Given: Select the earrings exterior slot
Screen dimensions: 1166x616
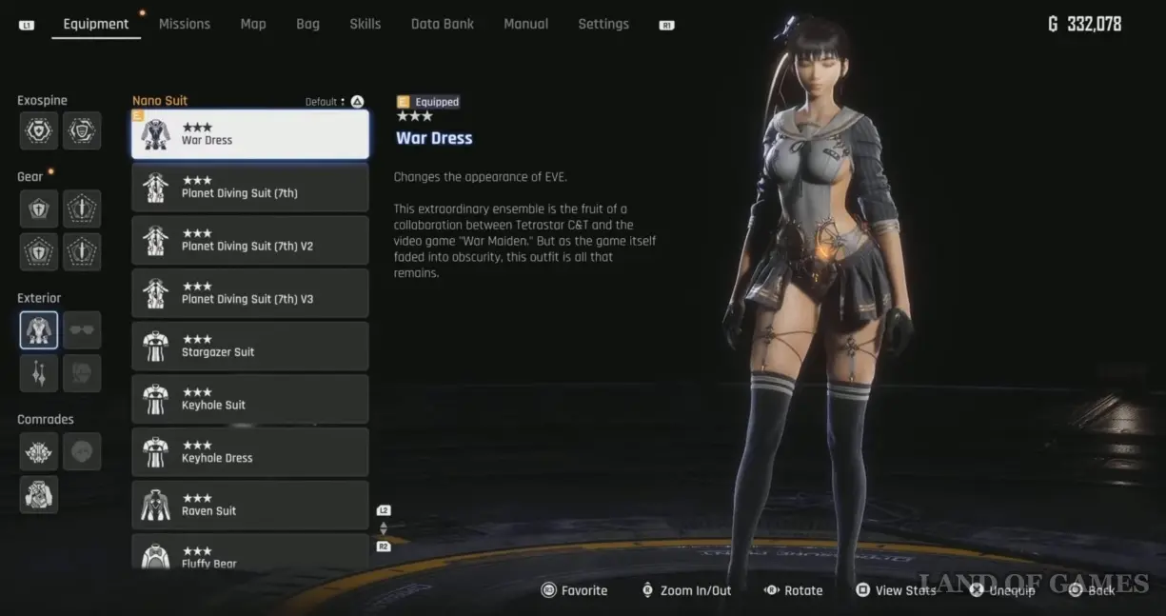Looking at the screenshot, I should (x=39, y=373).
